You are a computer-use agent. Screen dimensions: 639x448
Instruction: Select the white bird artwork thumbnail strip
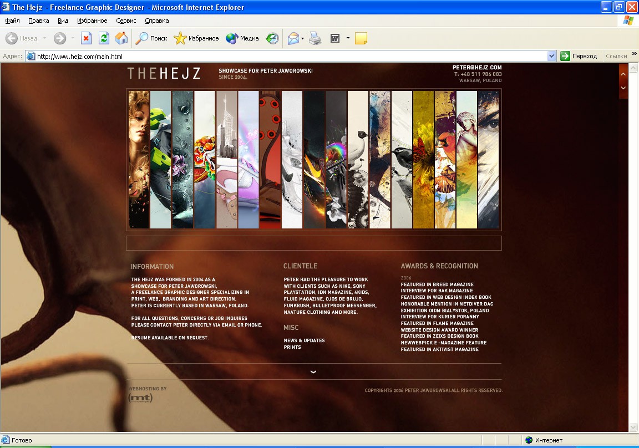pos(358,159)
